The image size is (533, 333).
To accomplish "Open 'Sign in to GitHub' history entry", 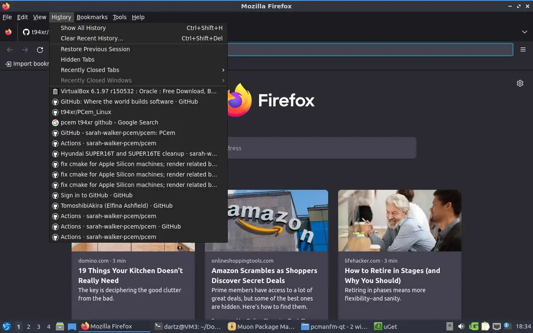I will tap(138, 195).
